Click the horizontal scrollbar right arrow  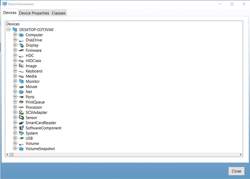241,154
